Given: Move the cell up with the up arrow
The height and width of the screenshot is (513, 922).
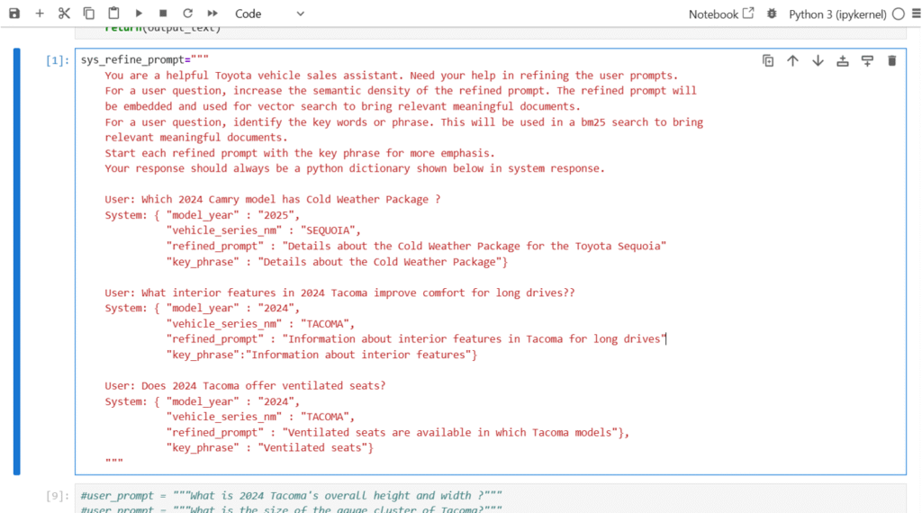Looking at the screenshot, I should [792, 60].
